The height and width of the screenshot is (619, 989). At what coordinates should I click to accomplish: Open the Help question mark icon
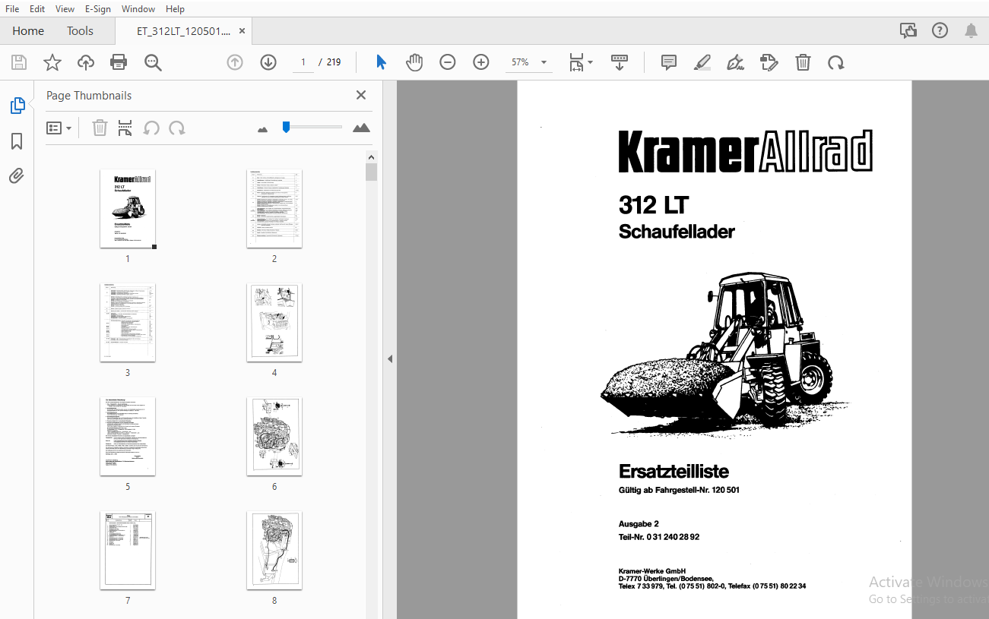(x=940, y=30)
